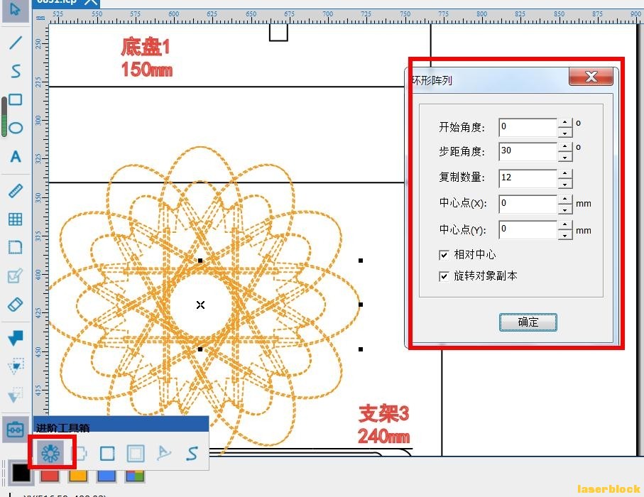
Task: Decrease 中心点(Y) with the down spinner
Action: 565,234
